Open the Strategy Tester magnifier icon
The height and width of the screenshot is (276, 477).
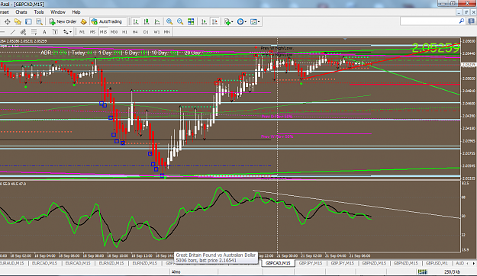tap(39, 21)
